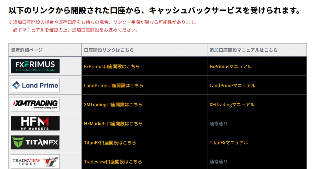Open the XMTradingマニュアル link
This screenshot has width=313, height=169.
point(232,105)
